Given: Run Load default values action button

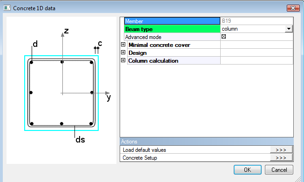Looking at the screenshot, I should pos(281,150).
